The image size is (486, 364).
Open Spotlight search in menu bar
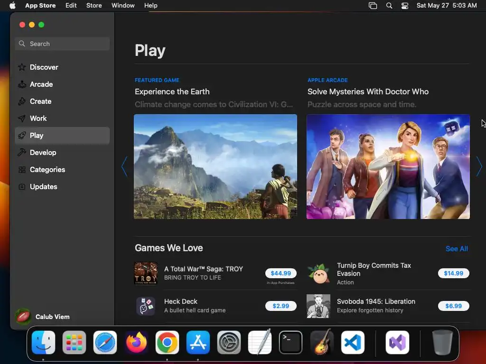coord(389,5)
